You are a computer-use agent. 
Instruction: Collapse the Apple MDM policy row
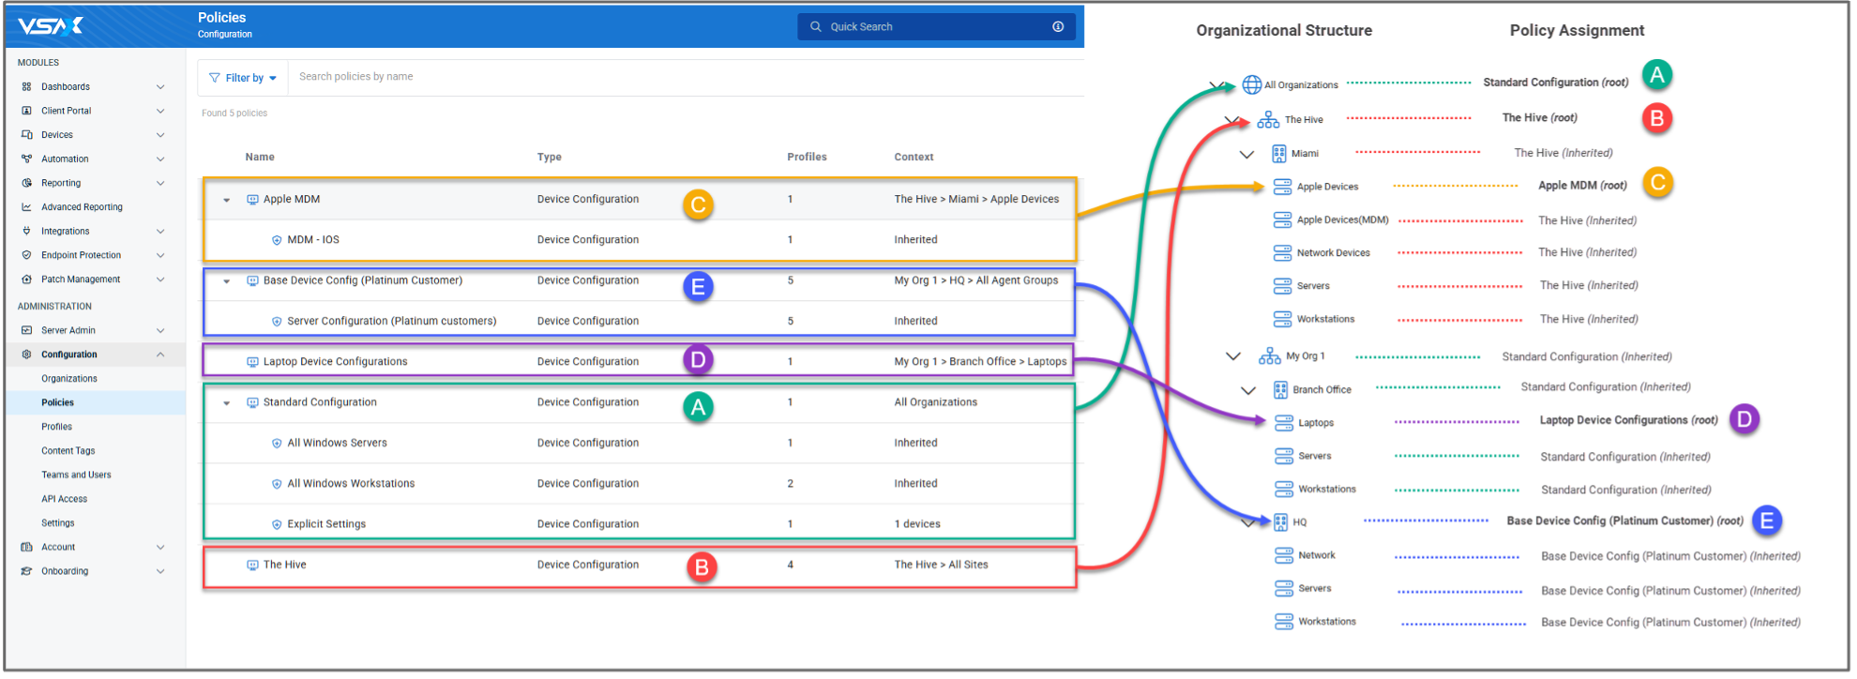[227, 200]
